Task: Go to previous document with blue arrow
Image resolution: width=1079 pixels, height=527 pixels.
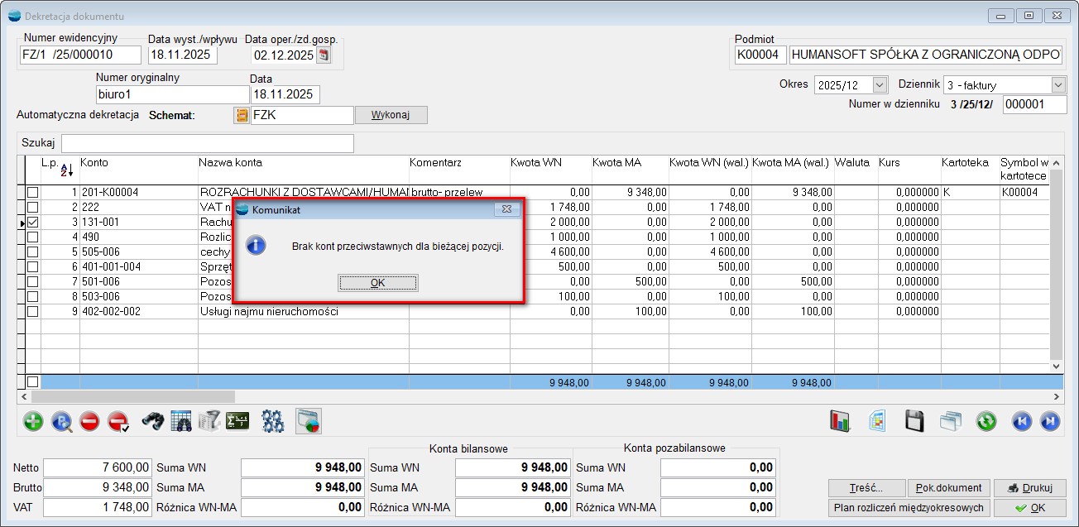Action: [x=1022, y=421]
